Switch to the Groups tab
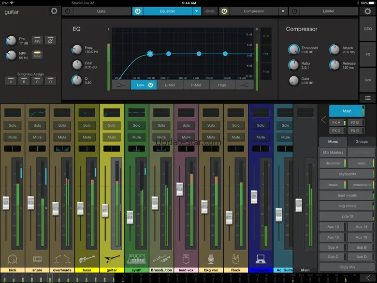Viewport: 377px width, 283px height. [362, 142]
